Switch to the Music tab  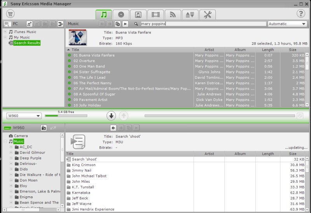tap(104, 14)
